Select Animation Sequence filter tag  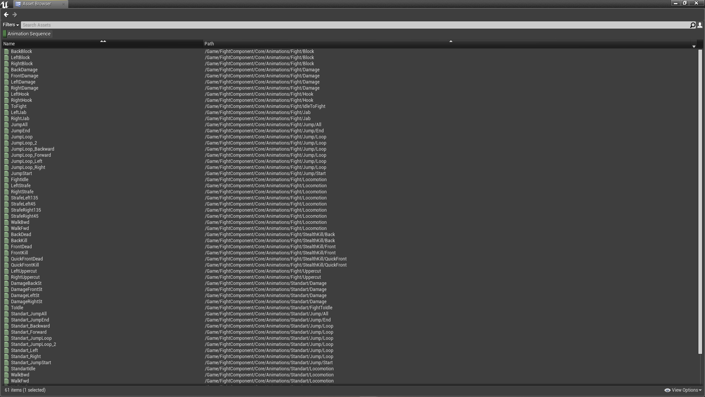[x=29, y=33]
